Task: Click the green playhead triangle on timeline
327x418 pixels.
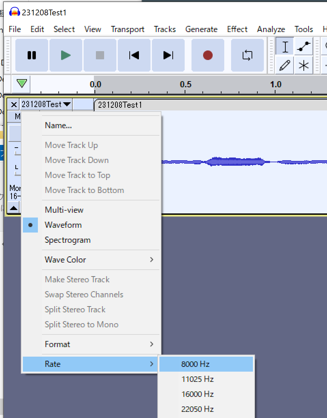Action: coord(22,84)
